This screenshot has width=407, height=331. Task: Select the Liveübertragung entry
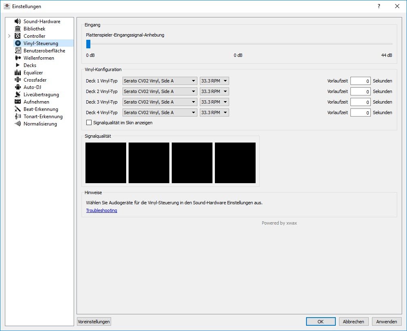click(41, 95)
